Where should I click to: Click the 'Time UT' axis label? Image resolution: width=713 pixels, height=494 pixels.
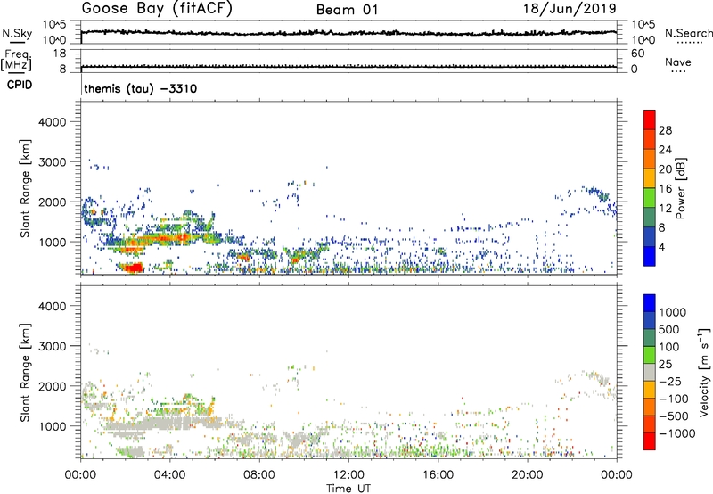pyautogui.click(x=348, y=489)
